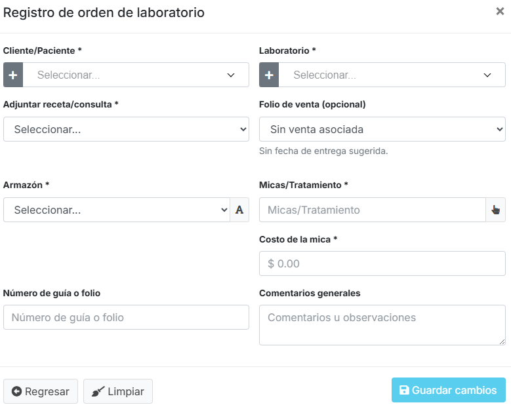This screenshot has height=407, width=511.
Task: Expand the Armazón select dropdown
Action: coord(116,210)
